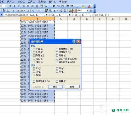
Task: Click the Sort Ascending icon
Action: (61, 11)
